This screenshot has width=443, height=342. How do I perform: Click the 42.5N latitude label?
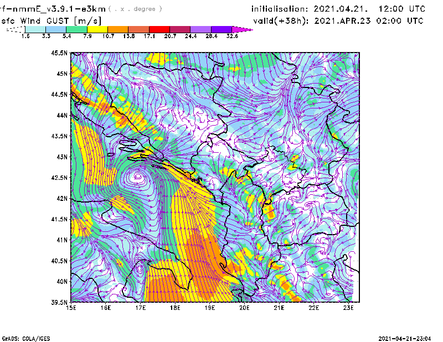(x=59, y=178)
